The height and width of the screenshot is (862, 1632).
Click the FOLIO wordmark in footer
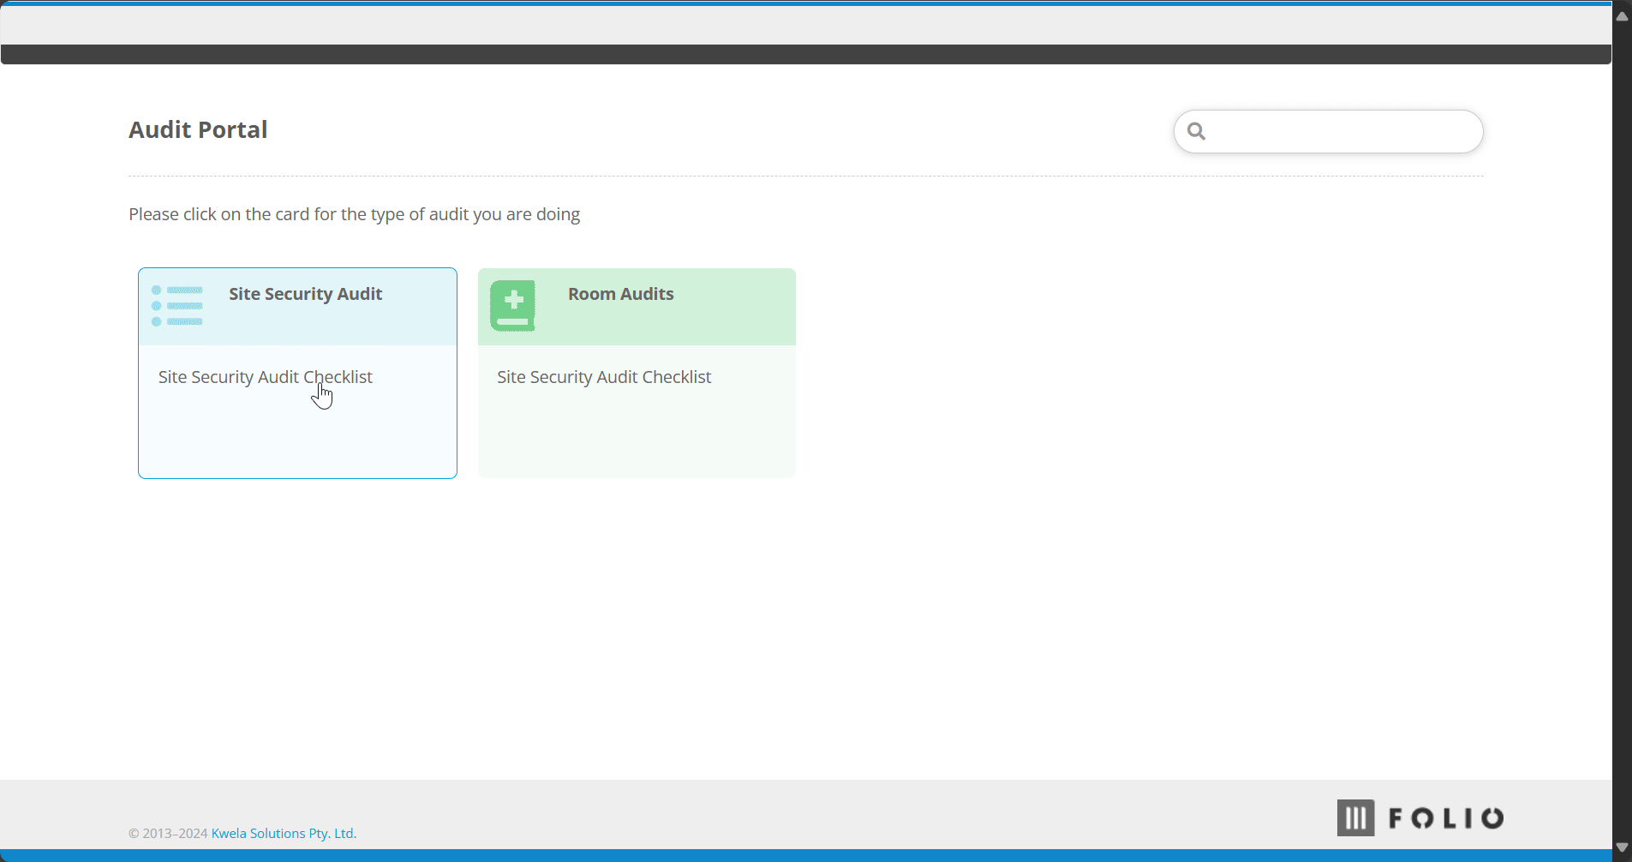tap(1446, 818)
